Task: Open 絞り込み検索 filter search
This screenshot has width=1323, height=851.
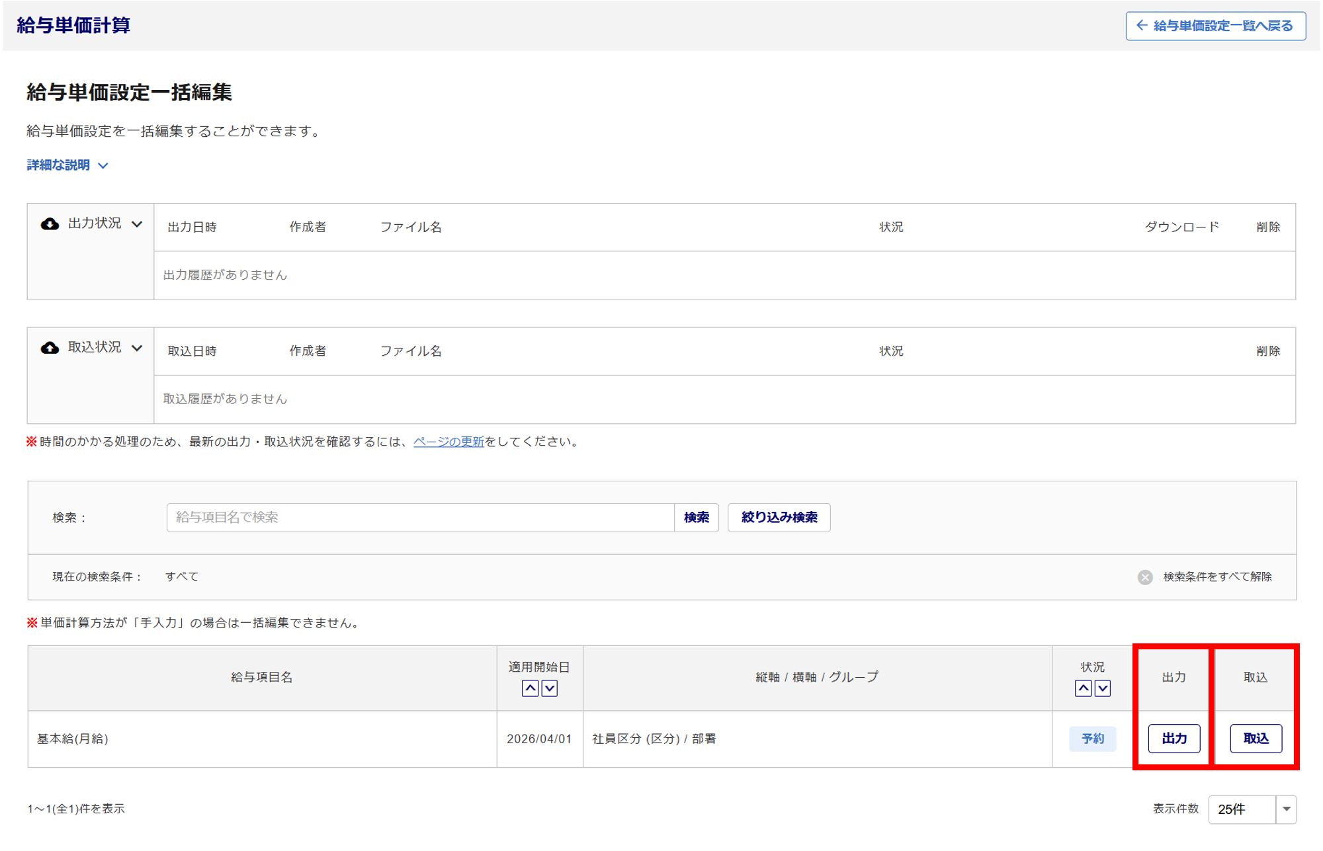Action: point(779,517)
